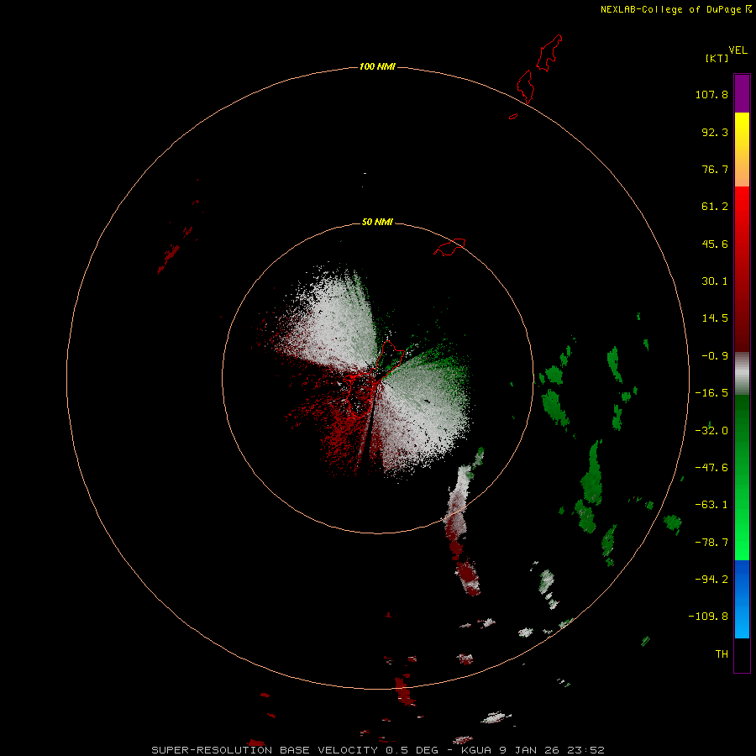The width and height of the screenshot is (756, 756).
Task: Click the purple color band in legend
Action: 742,93
